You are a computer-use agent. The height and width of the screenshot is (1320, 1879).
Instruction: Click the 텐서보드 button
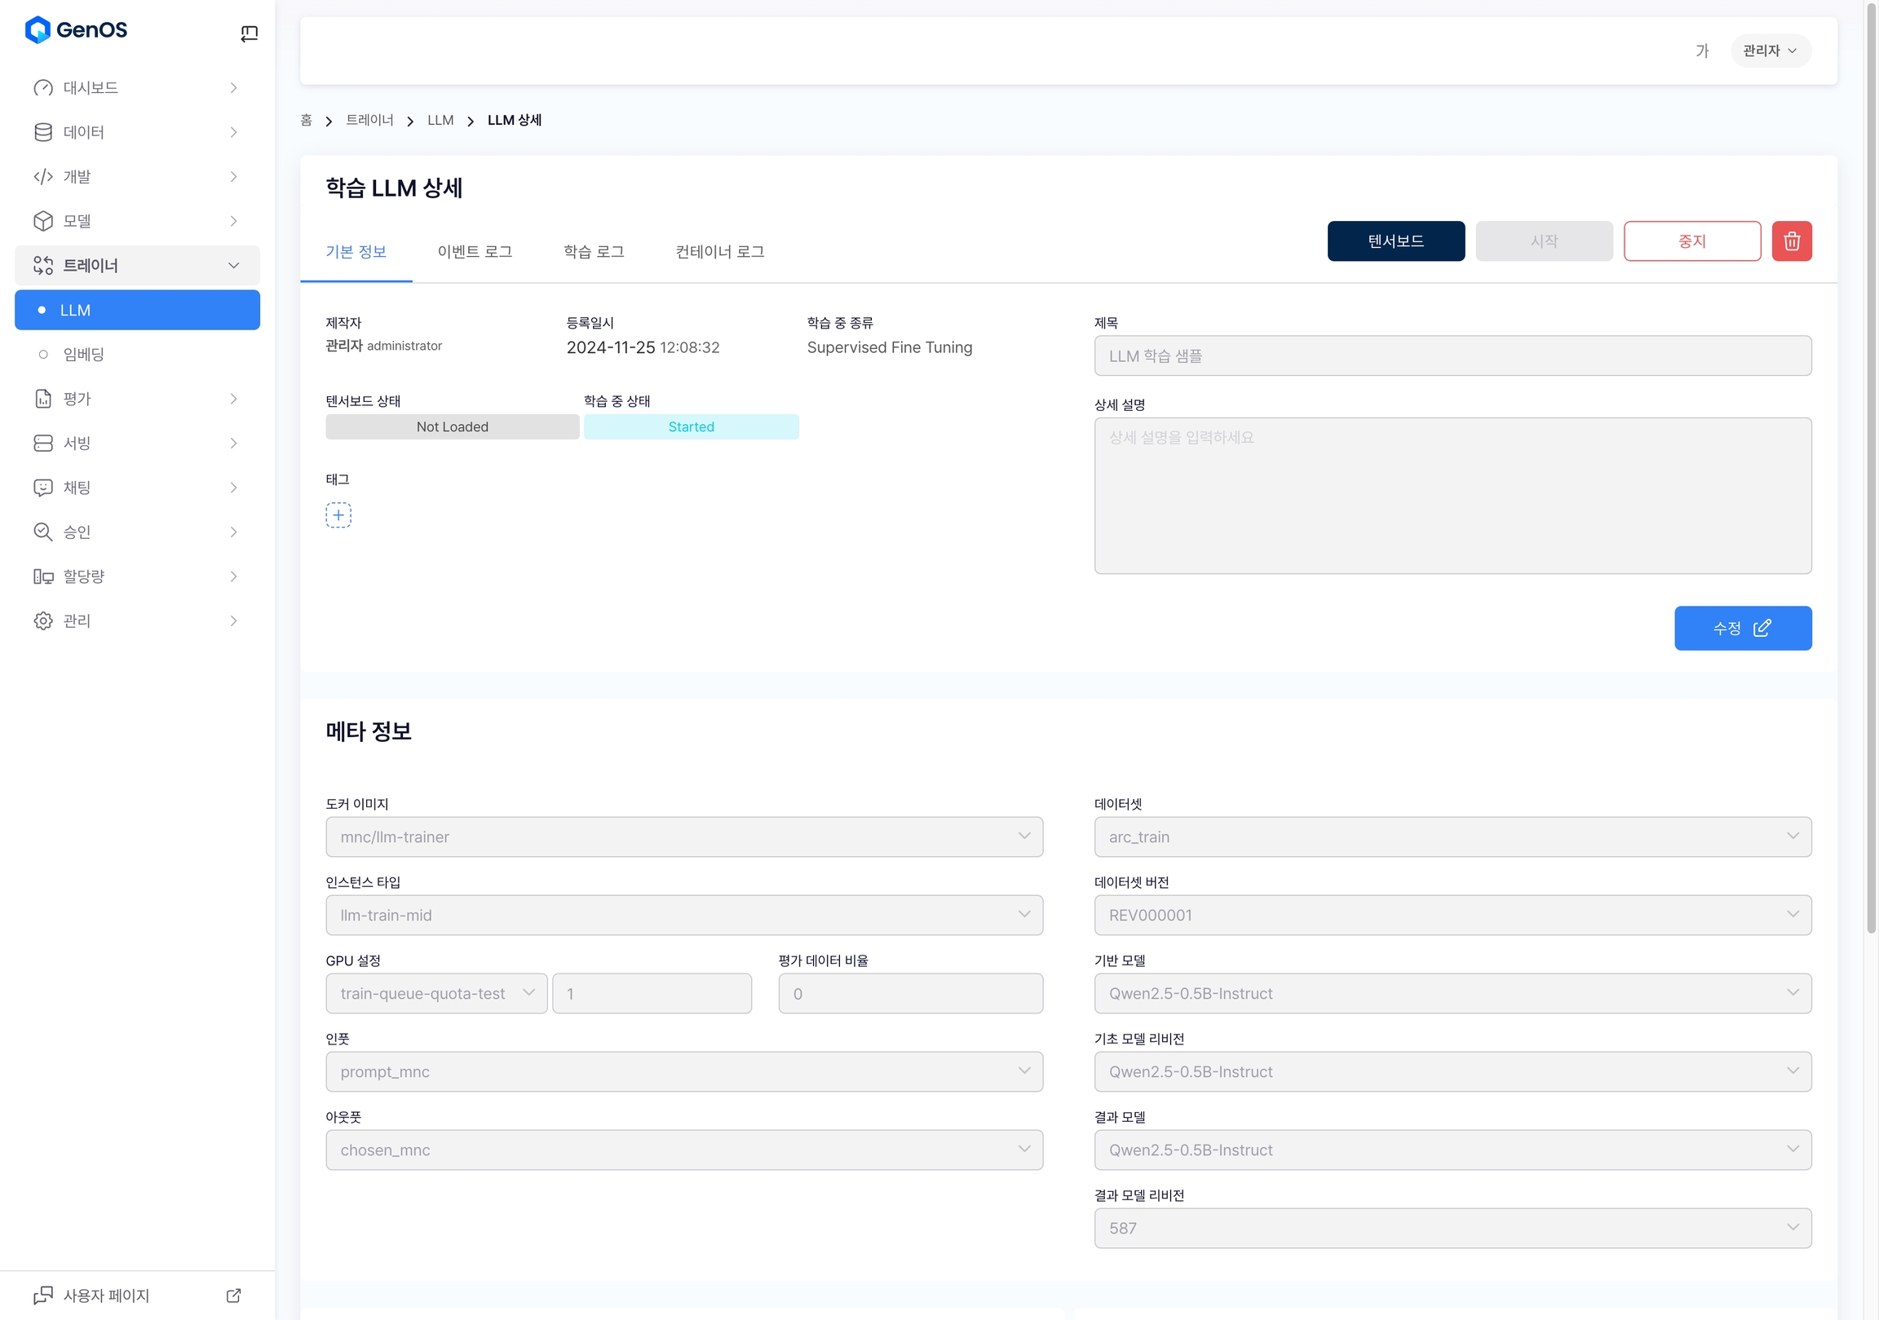1395,241
